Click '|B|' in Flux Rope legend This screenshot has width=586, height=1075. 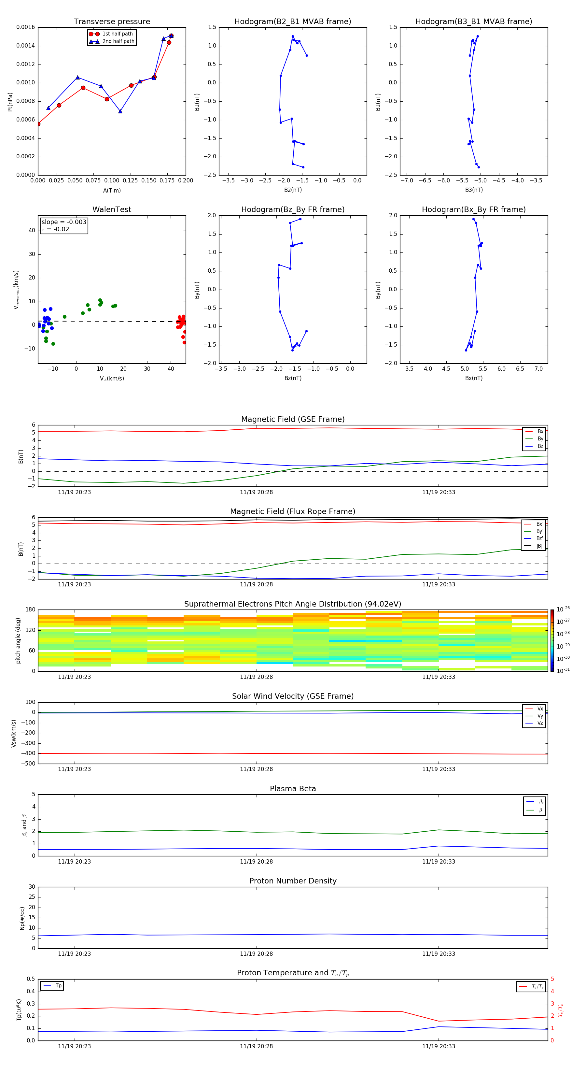click(x=539, y=546)
